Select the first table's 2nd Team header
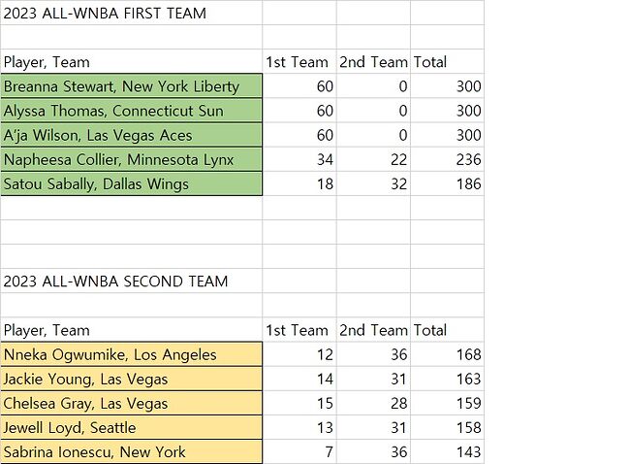Image resolution: width=630 pixels, height=464 pixels. [373, 62]
